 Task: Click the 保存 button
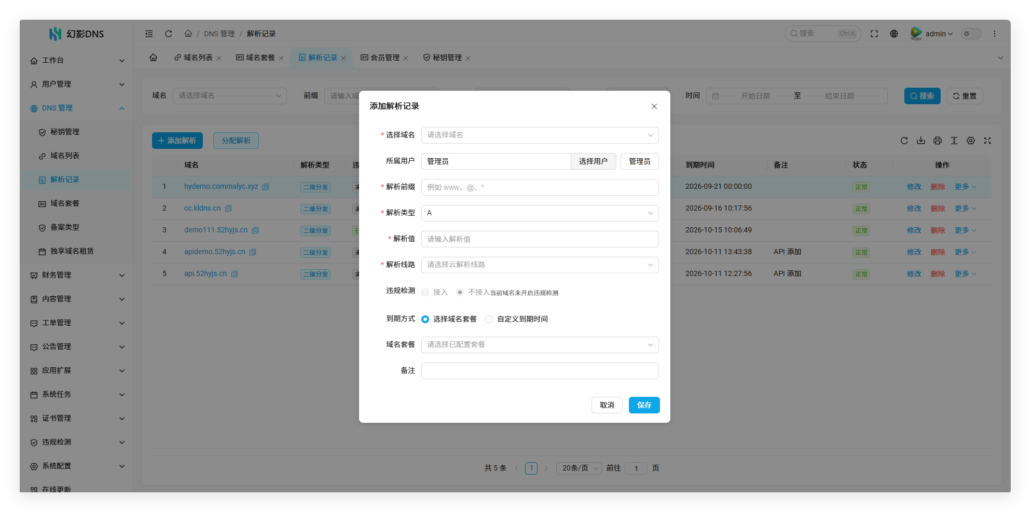(x=644, y=405)
